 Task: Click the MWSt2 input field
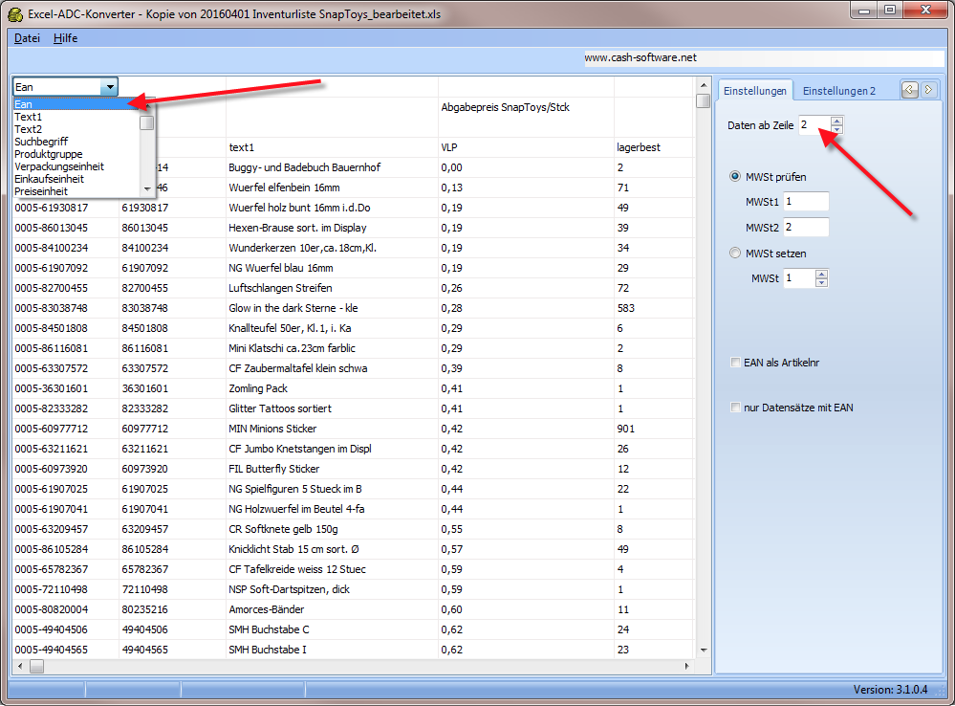(806, 227)
